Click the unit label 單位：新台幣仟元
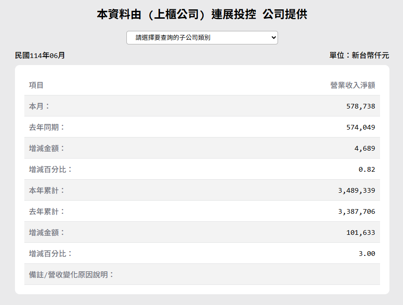This screenshot has width=403, height=305. tap(359, 55)
